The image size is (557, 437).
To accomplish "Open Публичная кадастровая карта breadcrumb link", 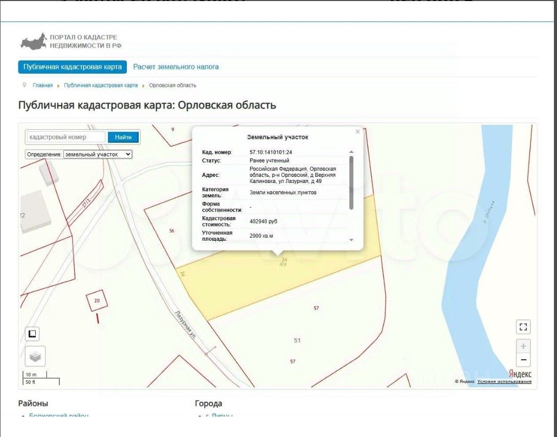I will tap(101, 85).
